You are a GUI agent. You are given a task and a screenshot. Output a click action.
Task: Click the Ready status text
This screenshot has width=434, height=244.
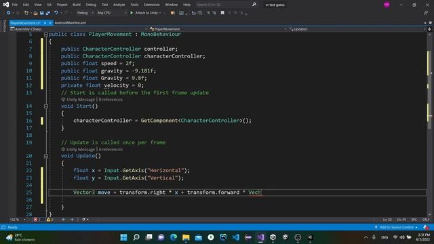click(x=12, y=227)
